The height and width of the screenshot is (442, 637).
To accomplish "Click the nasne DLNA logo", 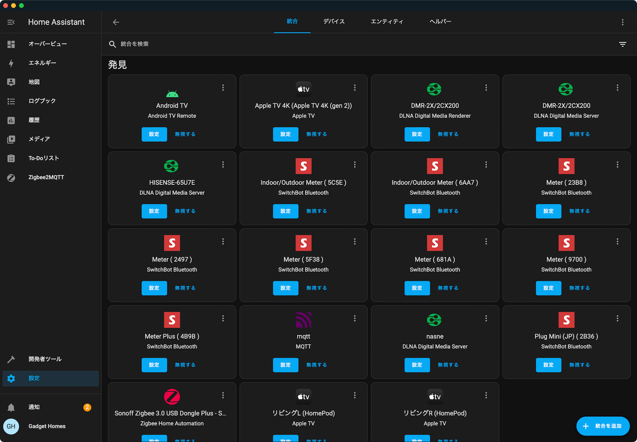I will 435,320.
